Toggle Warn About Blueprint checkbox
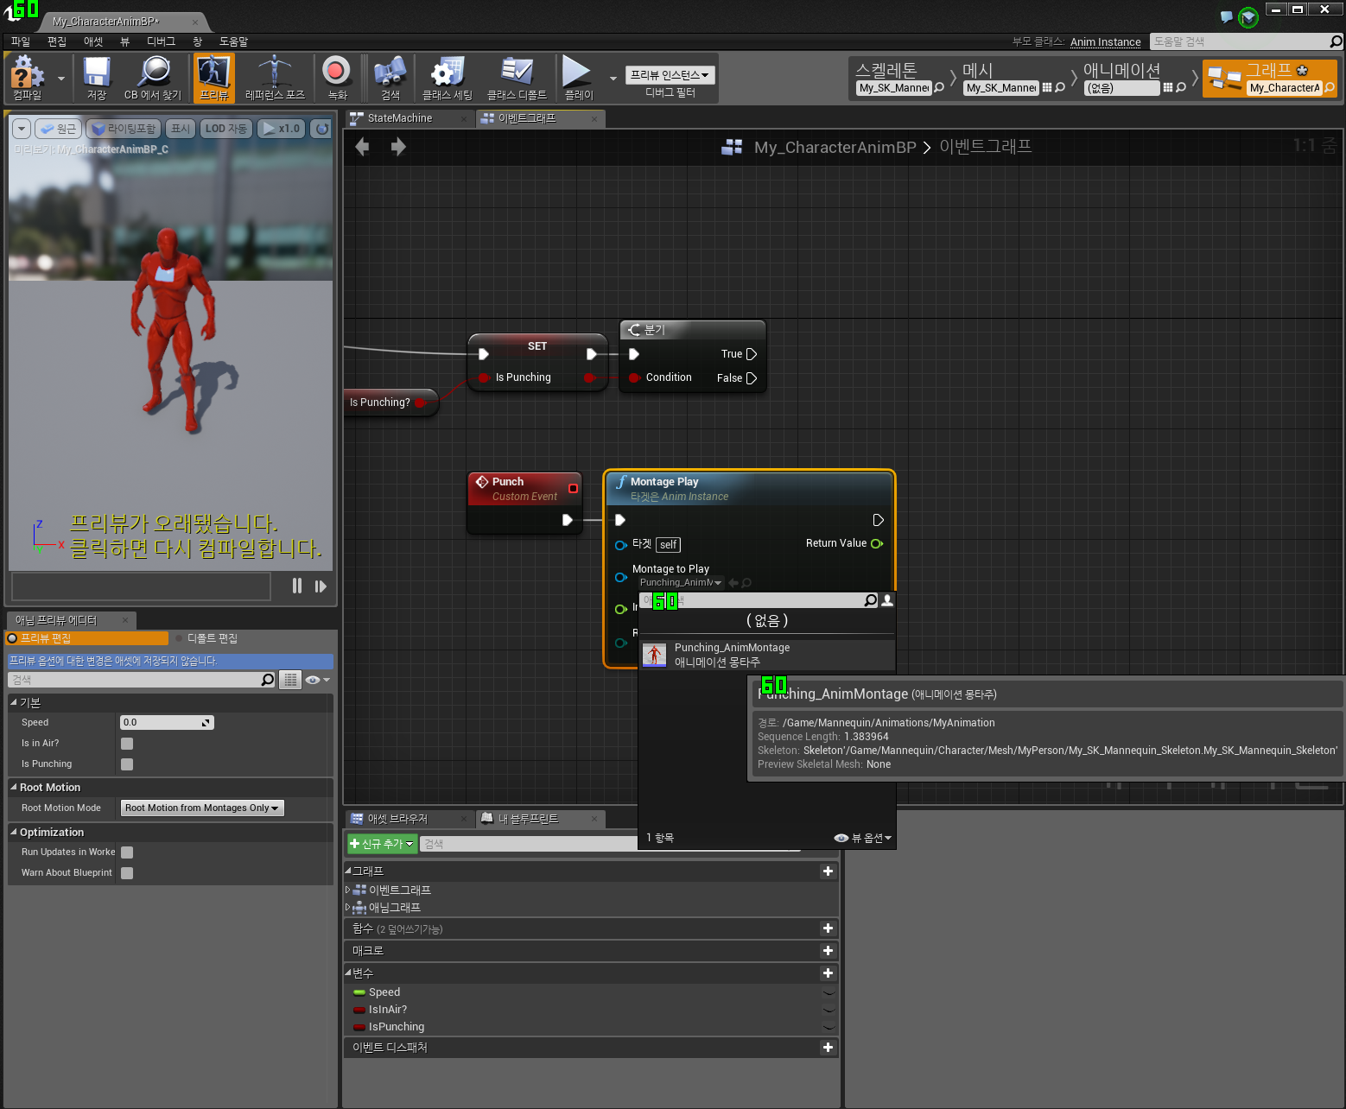 coord(127,872)
